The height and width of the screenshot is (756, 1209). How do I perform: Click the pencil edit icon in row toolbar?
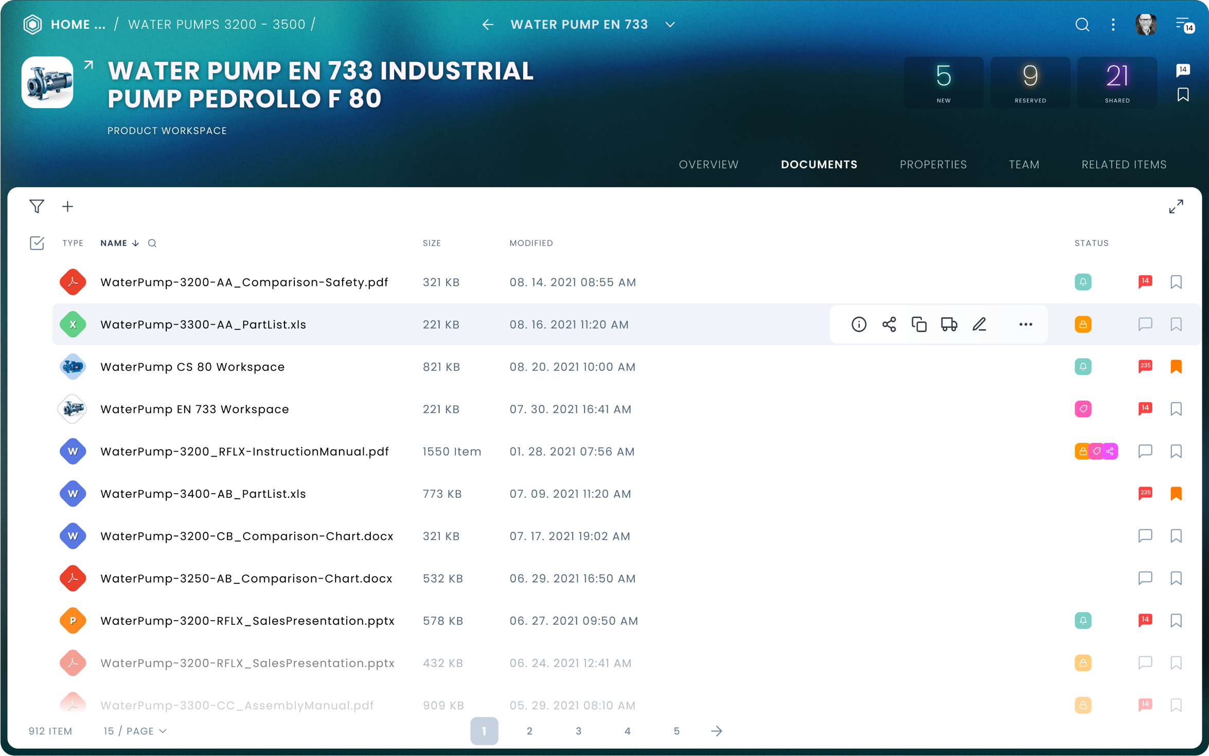(979, 324)
